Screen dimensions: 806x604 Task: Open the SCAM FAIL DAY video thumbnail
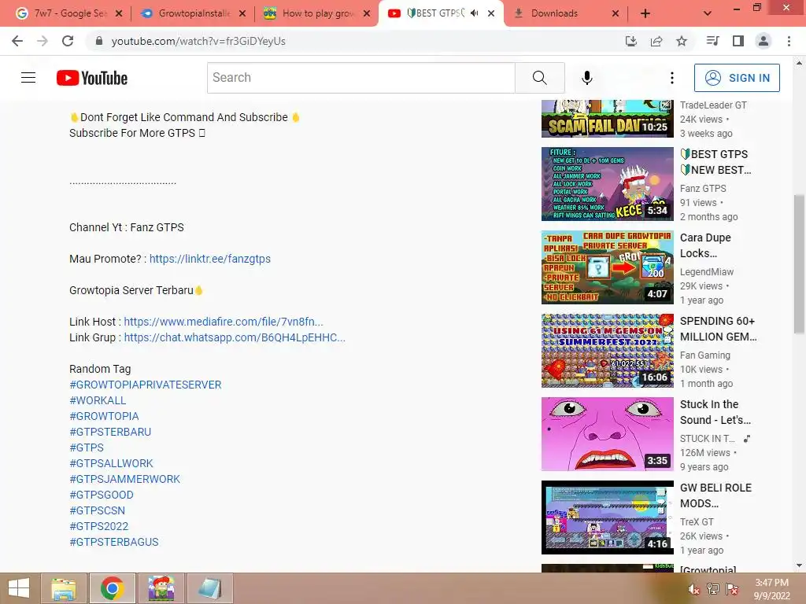(x=607, y=119)
